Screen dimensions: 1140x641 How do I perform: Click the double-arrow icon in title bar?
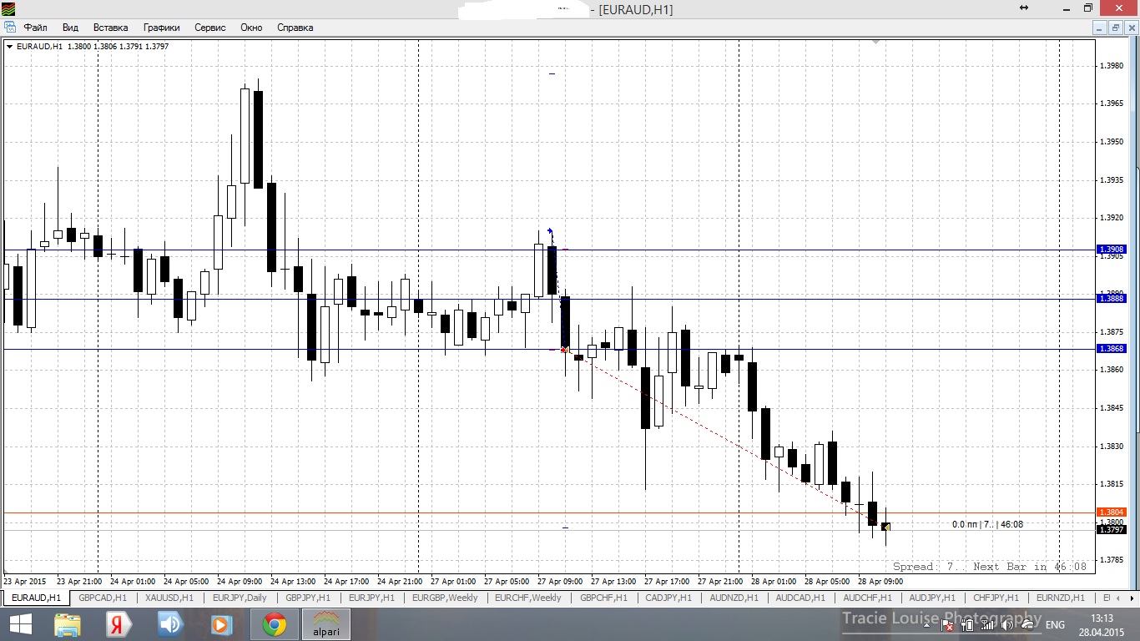click(x=1024, y=8)
